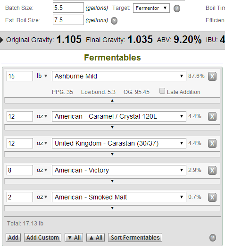Change the lb unit for Ashburne Mild
Screen dimensions: 225x250
(42, 76)
